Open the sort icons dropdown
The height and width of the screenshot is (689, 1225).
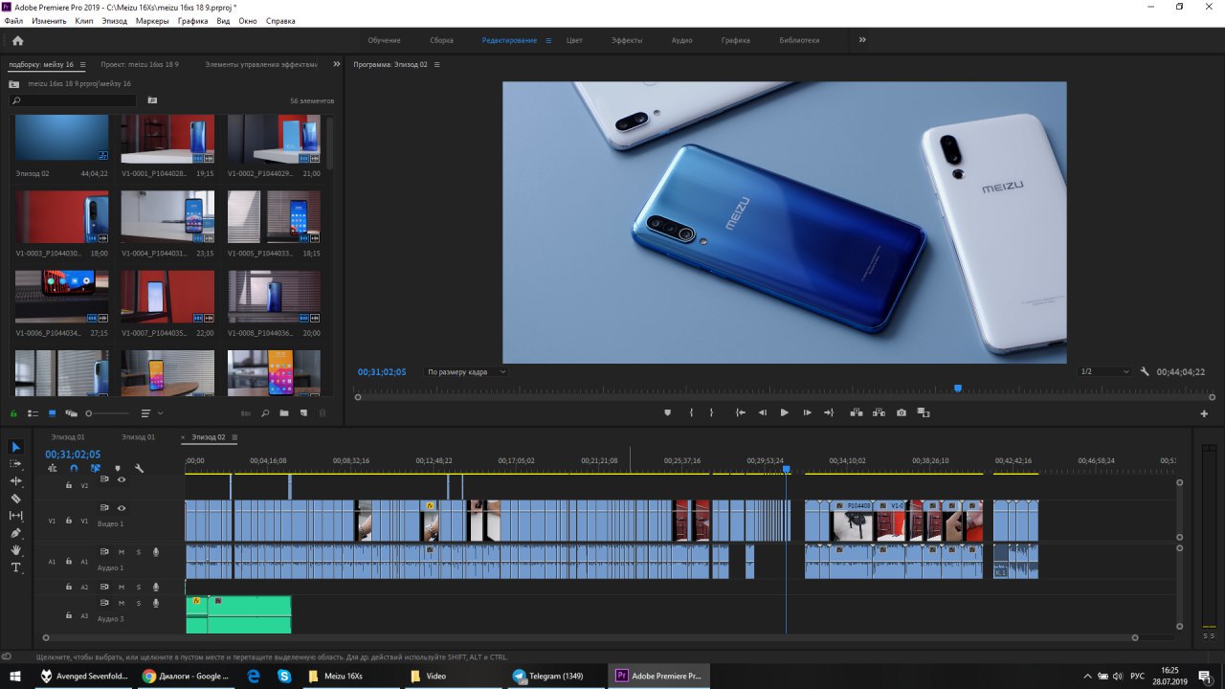click(x=151, y=413)
